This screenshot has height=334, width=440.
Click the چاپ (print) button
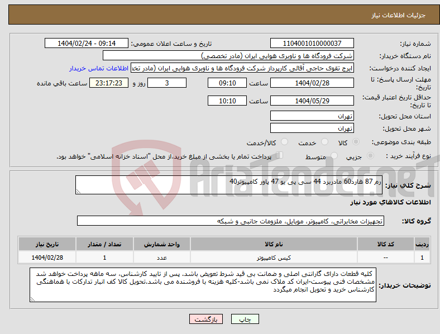tap(245, 319)
